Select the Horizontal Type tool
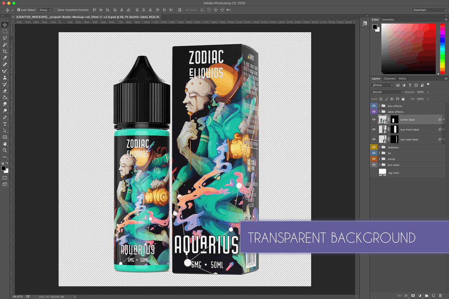Viewport: 449px width, 299px height. (x=5, y=124)
